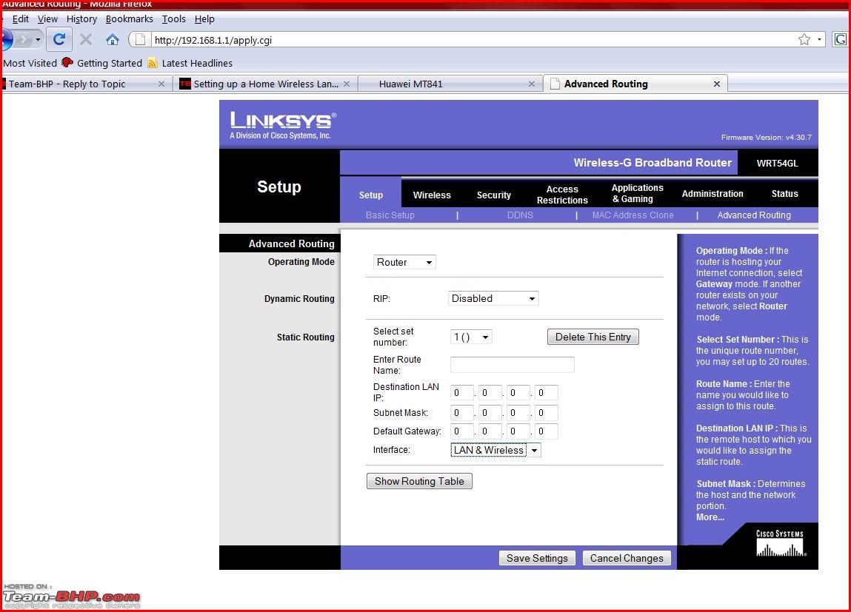The width and height of the screenshot is (851, 612).
Task: Go to Basic Setup sub-page
Action: click(390, 215)
